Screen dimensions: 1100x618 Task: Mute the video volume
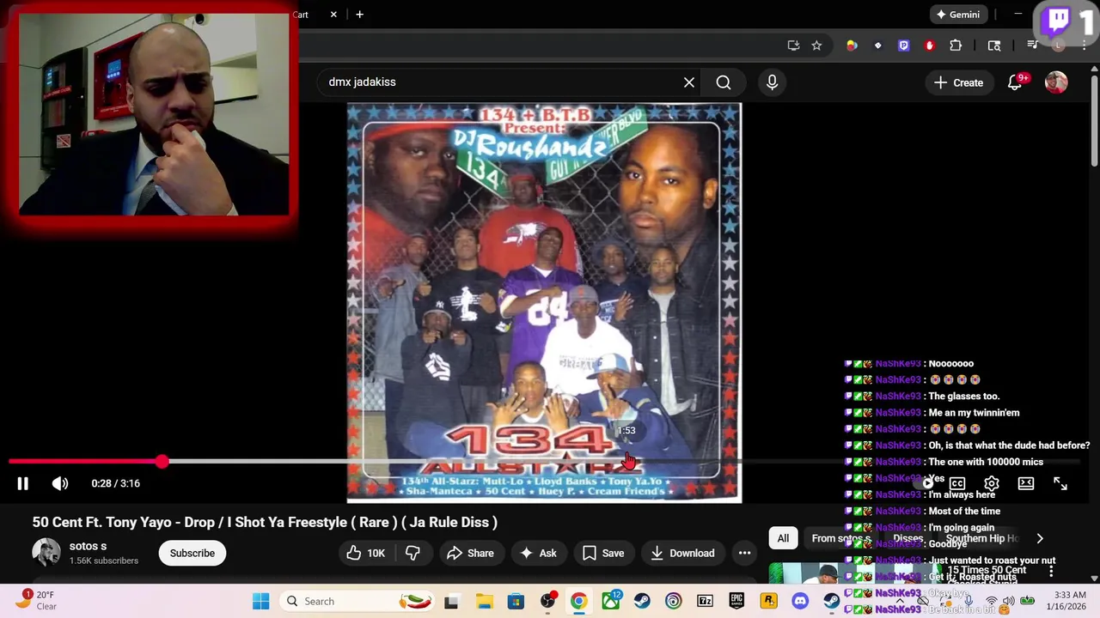(60, 483)
